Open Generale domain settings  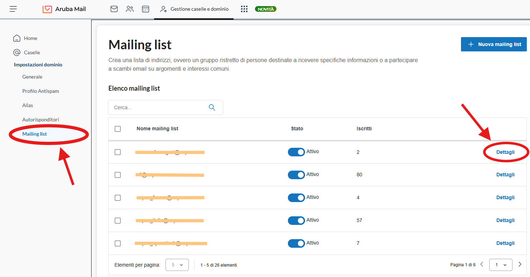[32, 77]
